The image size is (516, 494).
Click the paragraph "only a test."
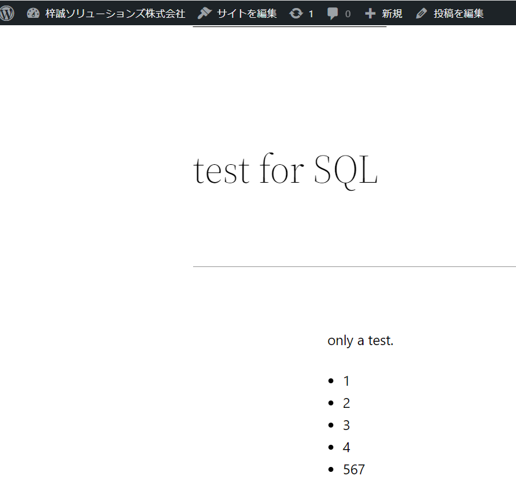coord(360,340)
